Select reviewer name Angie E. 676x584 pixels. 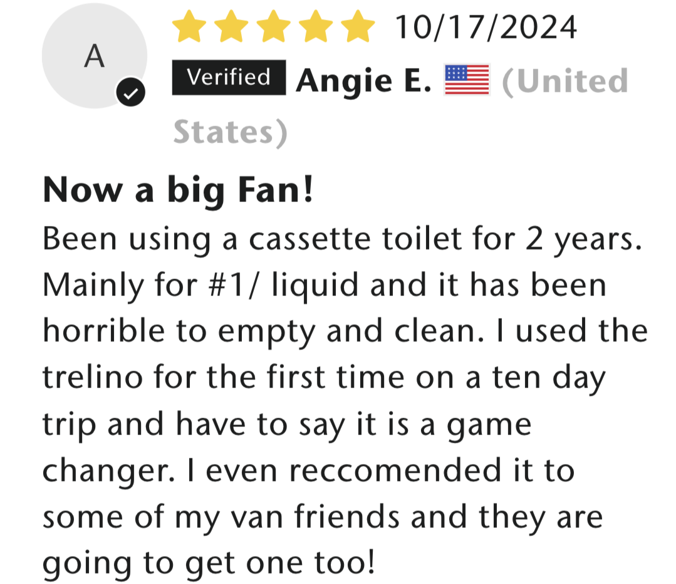363,81
